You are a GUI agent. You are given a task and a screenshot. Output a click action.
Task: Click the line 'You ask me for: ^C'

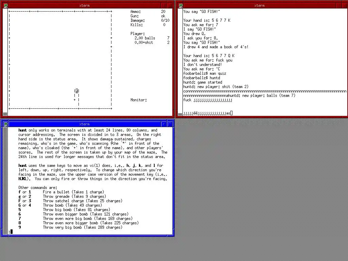coord(202,69)
